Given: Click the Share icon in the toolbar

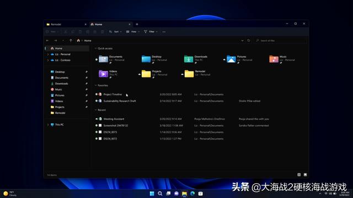Looking at the screenshot, I should click(95, 32).
